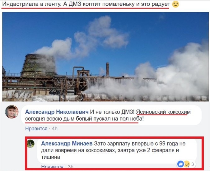Click the blue thumbs-up reaction icon

[180, 164]
